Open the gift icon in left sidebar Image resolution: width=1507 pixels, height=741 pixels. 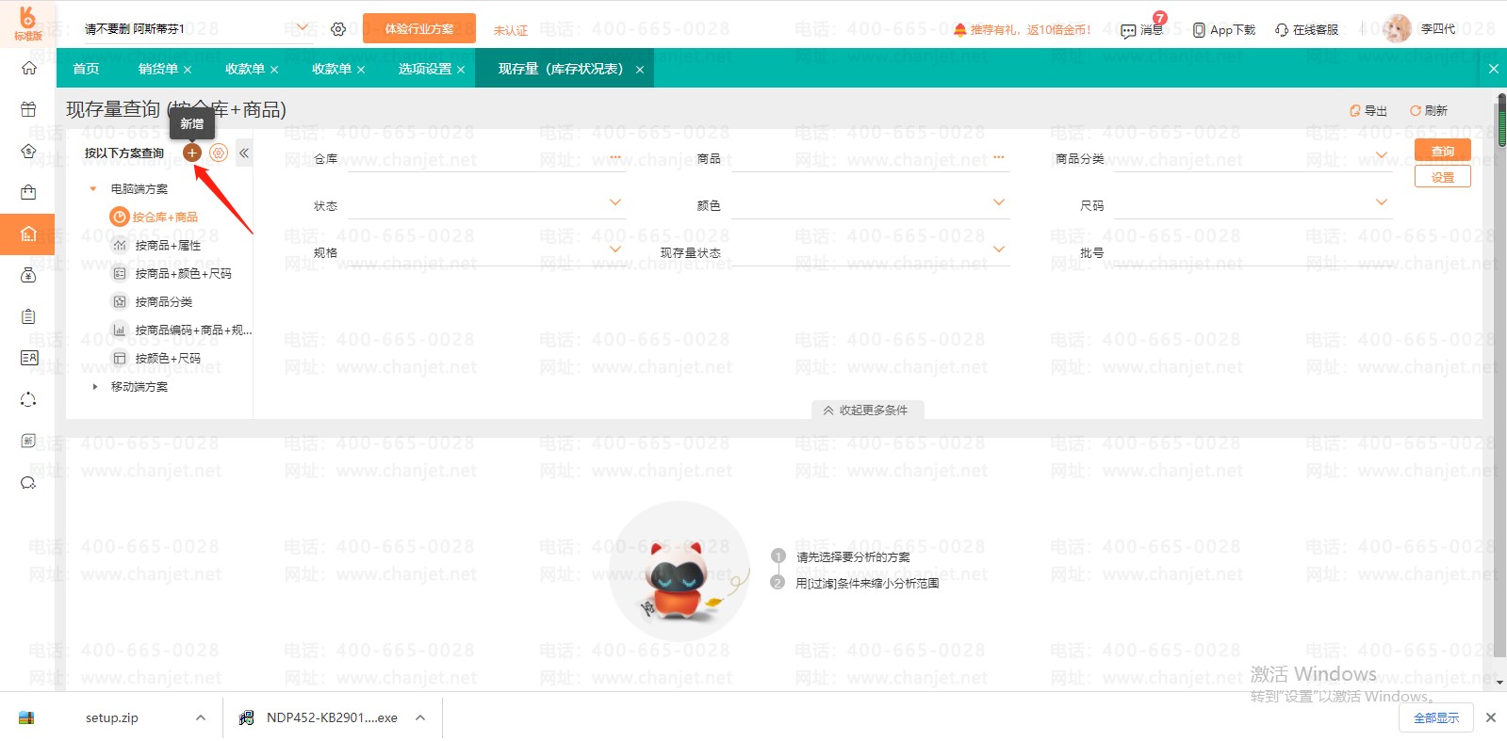tap(28, 109)
